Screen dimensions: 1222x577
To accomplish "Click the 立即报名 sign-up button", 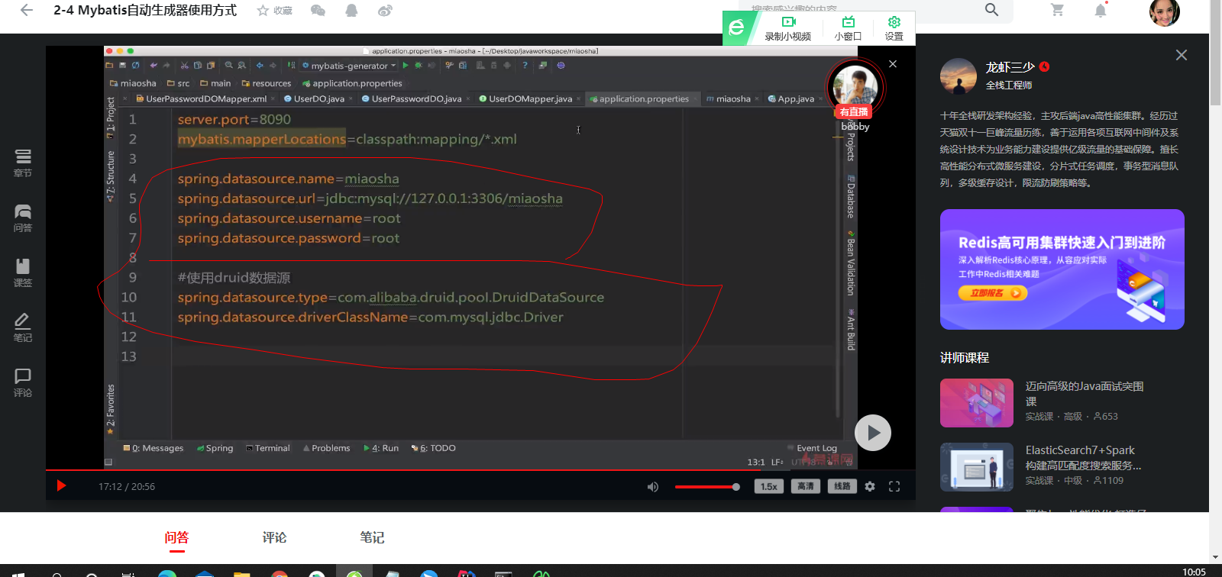I will pyautogui.click(x=993, y=293).
